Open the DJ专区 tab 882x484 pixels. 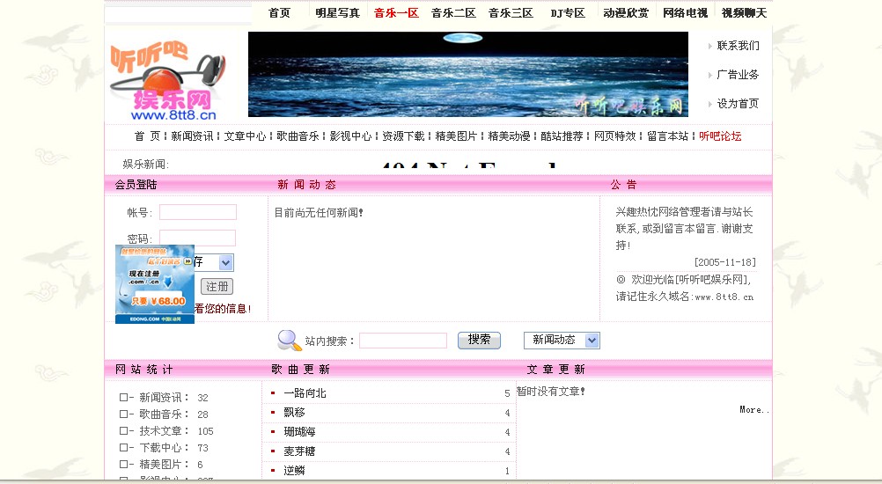(568, 12)
